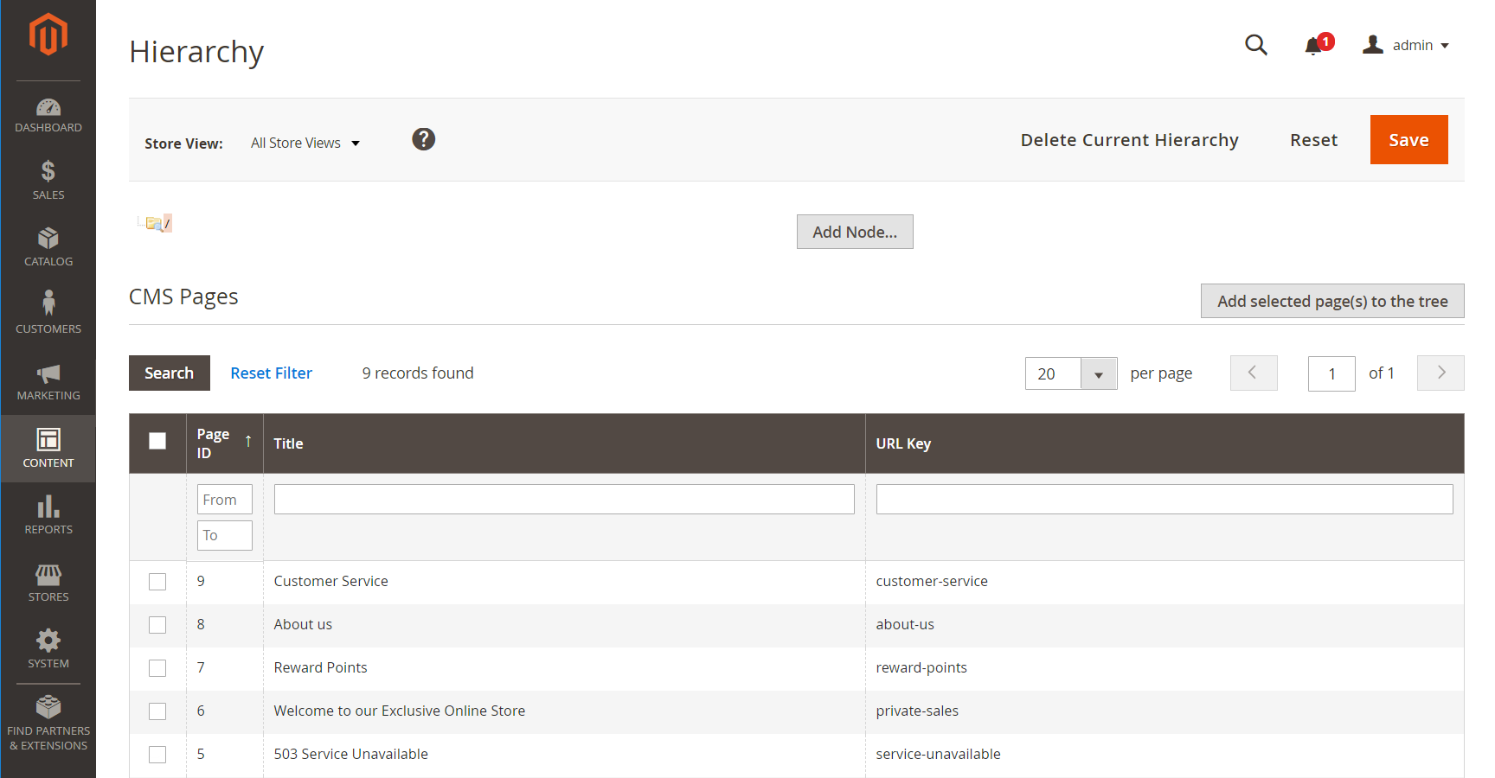Click the Search button

170,373
